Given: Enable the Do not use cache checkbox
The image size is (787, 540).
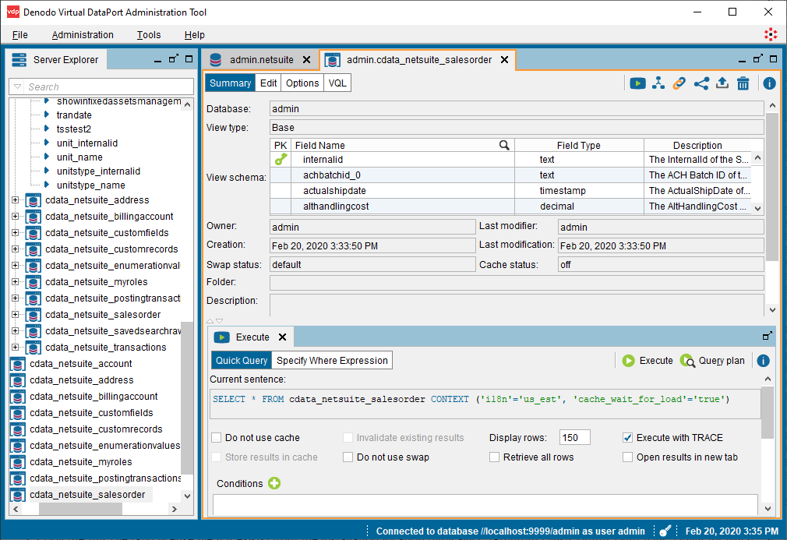Looking at the screenshot, I should [217, 438].
